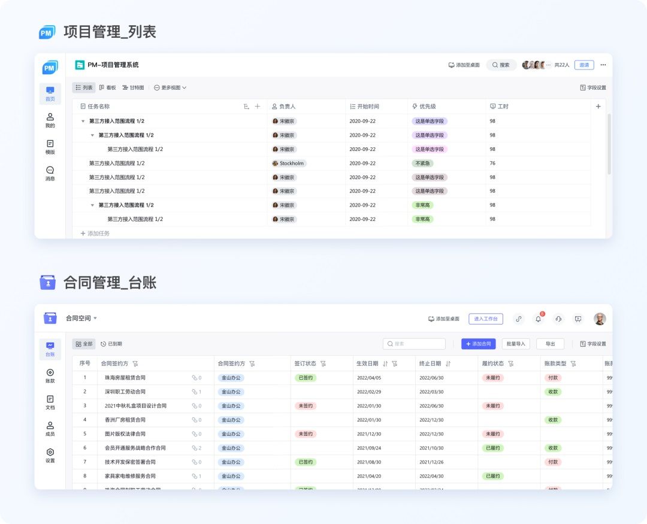Click the member avatars beside 共22人
This screenshot has width=647, height=524.
click(536, 65)
